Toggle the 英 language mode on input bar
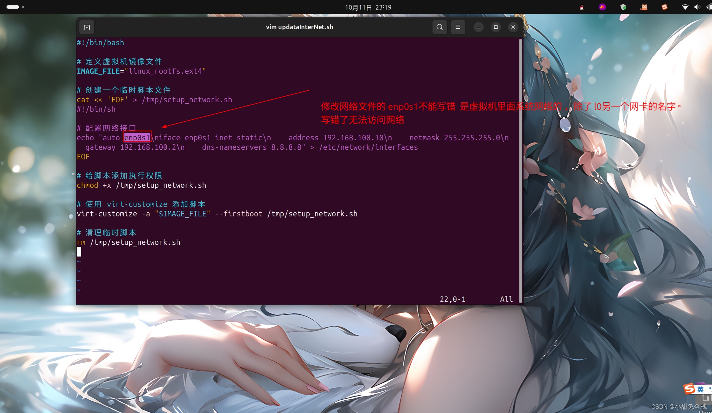Image resolution: width=712 pixels, height=413 pixels. click(x=700, y=389)
